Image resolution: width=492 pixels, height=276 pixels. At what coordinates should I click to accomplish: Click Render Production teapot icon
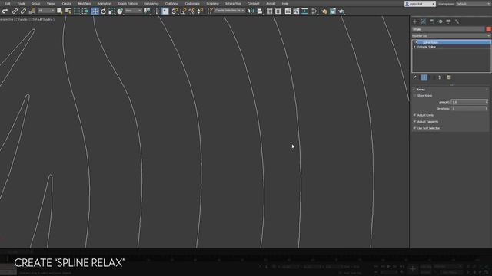click(341, 11)
